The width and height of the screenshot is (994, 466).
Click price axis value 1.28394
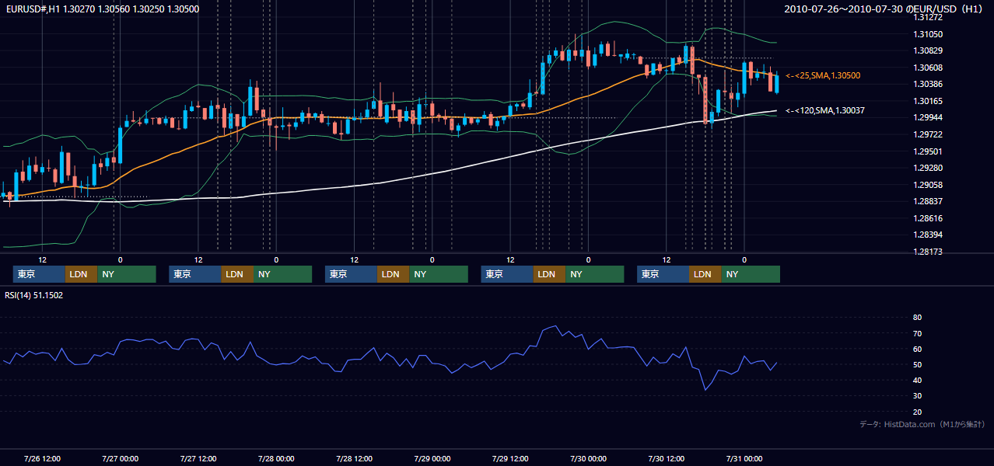tap(928, 235)
